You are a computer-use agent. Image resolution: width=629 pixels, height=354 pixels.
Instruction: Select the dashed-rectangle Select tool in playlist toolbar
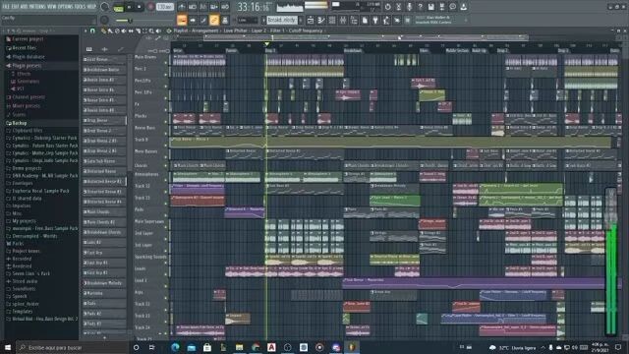[x=144, y=30]
